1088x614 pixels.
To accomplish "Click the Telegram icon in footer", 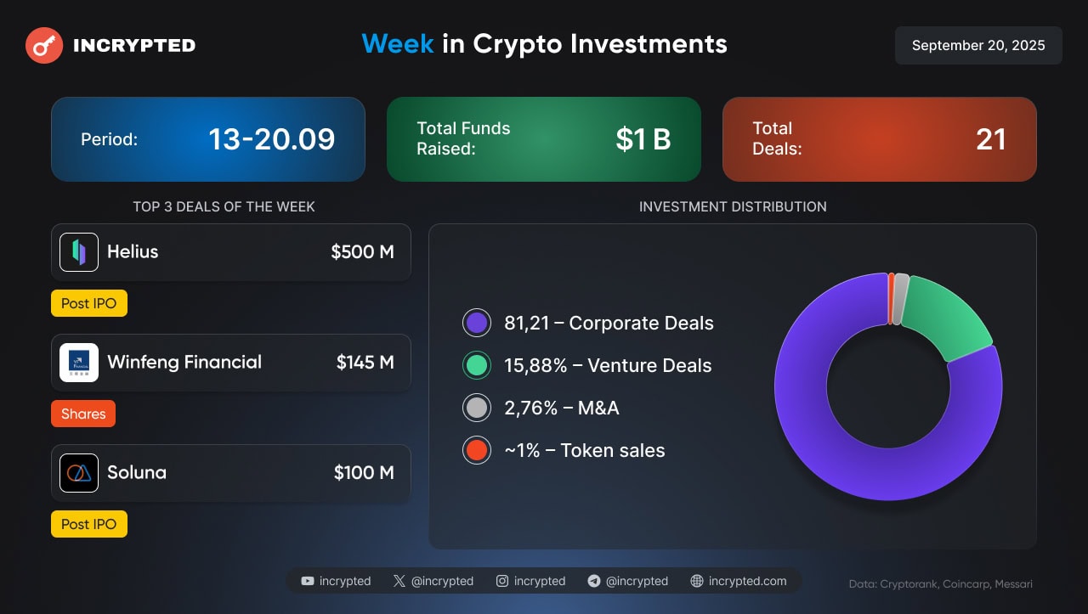I will click(x=594, y=581).
